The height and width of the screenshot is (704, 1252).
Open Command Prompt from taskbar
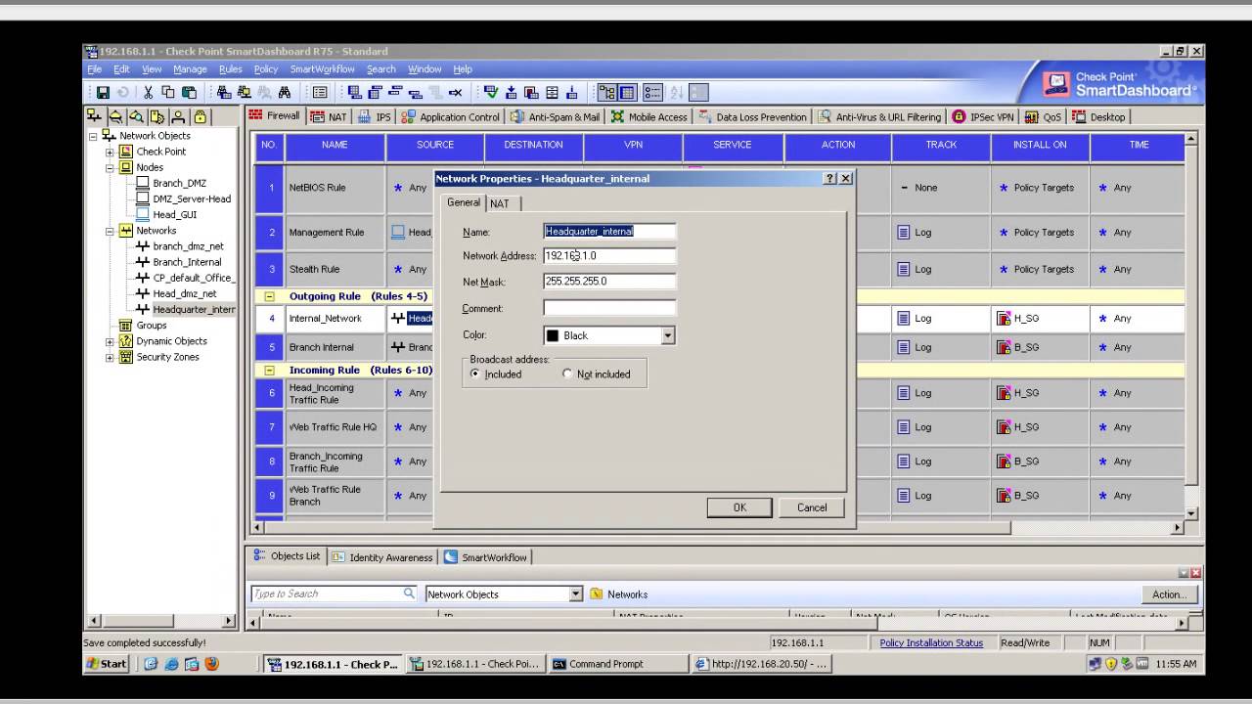(616, 664)
